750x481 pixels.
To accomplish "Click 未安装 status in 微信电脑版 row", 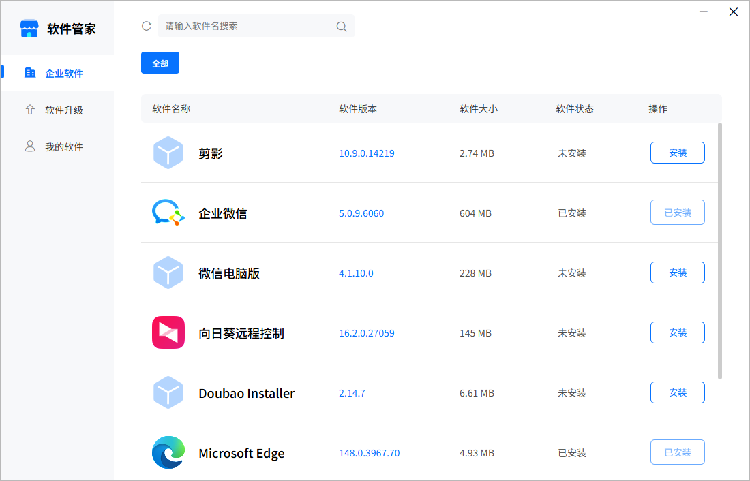I will click(572, 273).
